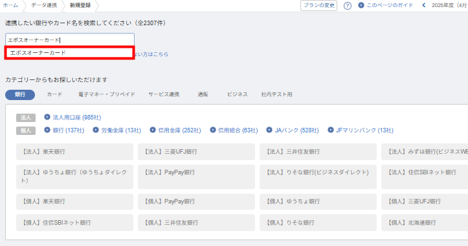Open the サービス連携 category tab
This screenshot has width=468, height=246.
pyautogui.click(x=164, y=94)
